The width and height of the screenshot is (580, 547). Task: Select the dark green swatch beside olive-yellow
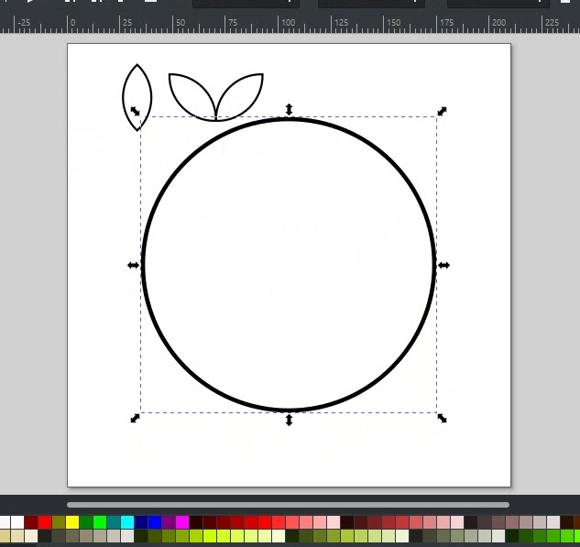(86, 522)
